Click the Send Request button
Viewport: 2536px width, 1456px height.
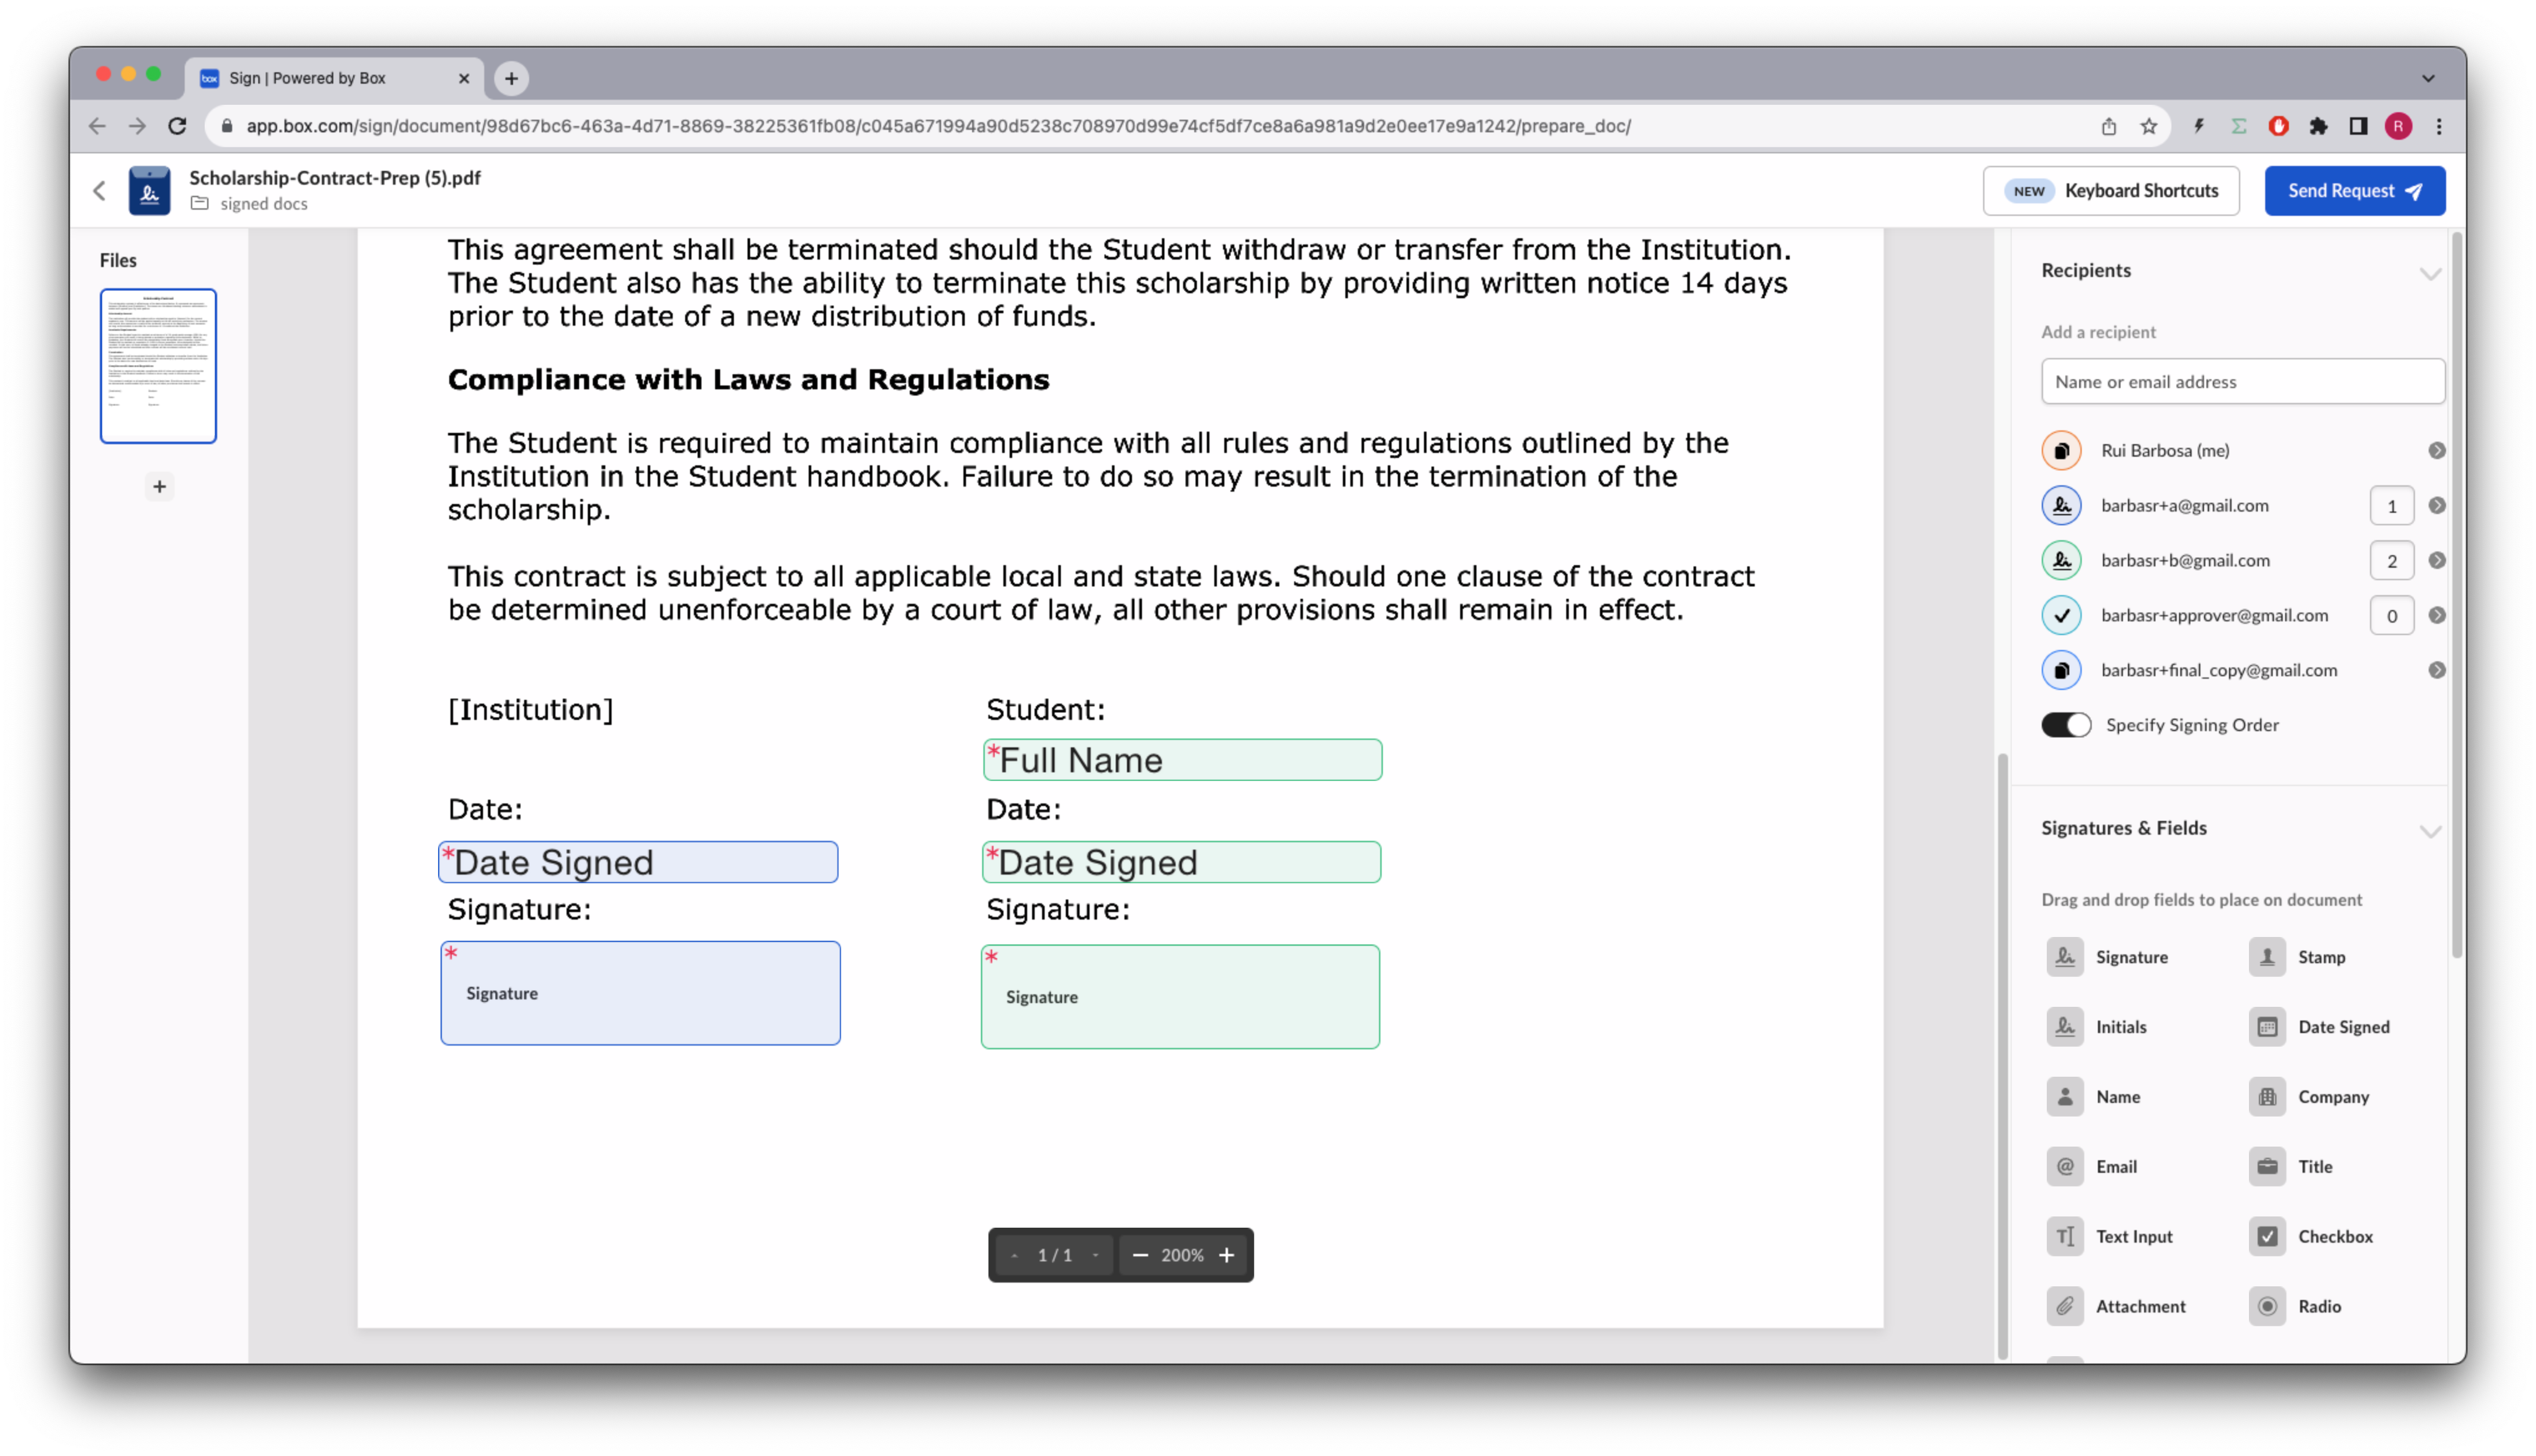pos(2354,191)
